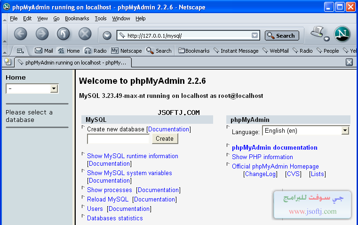The width and height of the screenshot is (358, 225).
Task: Click the Netscape N logo throbber
Action: click(342, 34)
